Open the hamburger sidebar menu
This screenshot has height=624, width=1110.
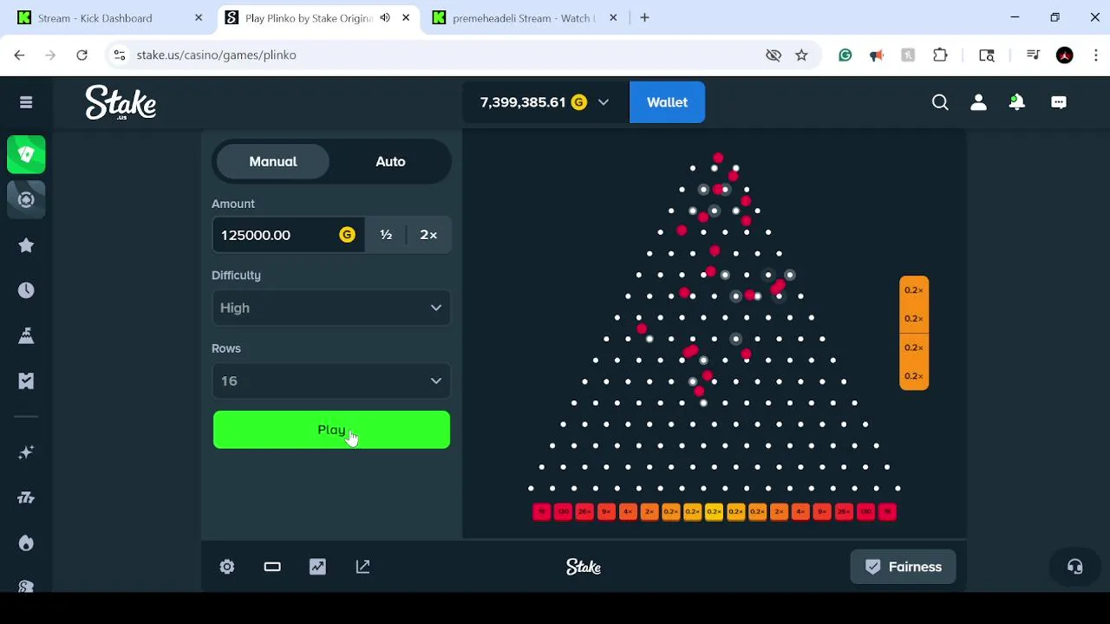pos(26,102)
